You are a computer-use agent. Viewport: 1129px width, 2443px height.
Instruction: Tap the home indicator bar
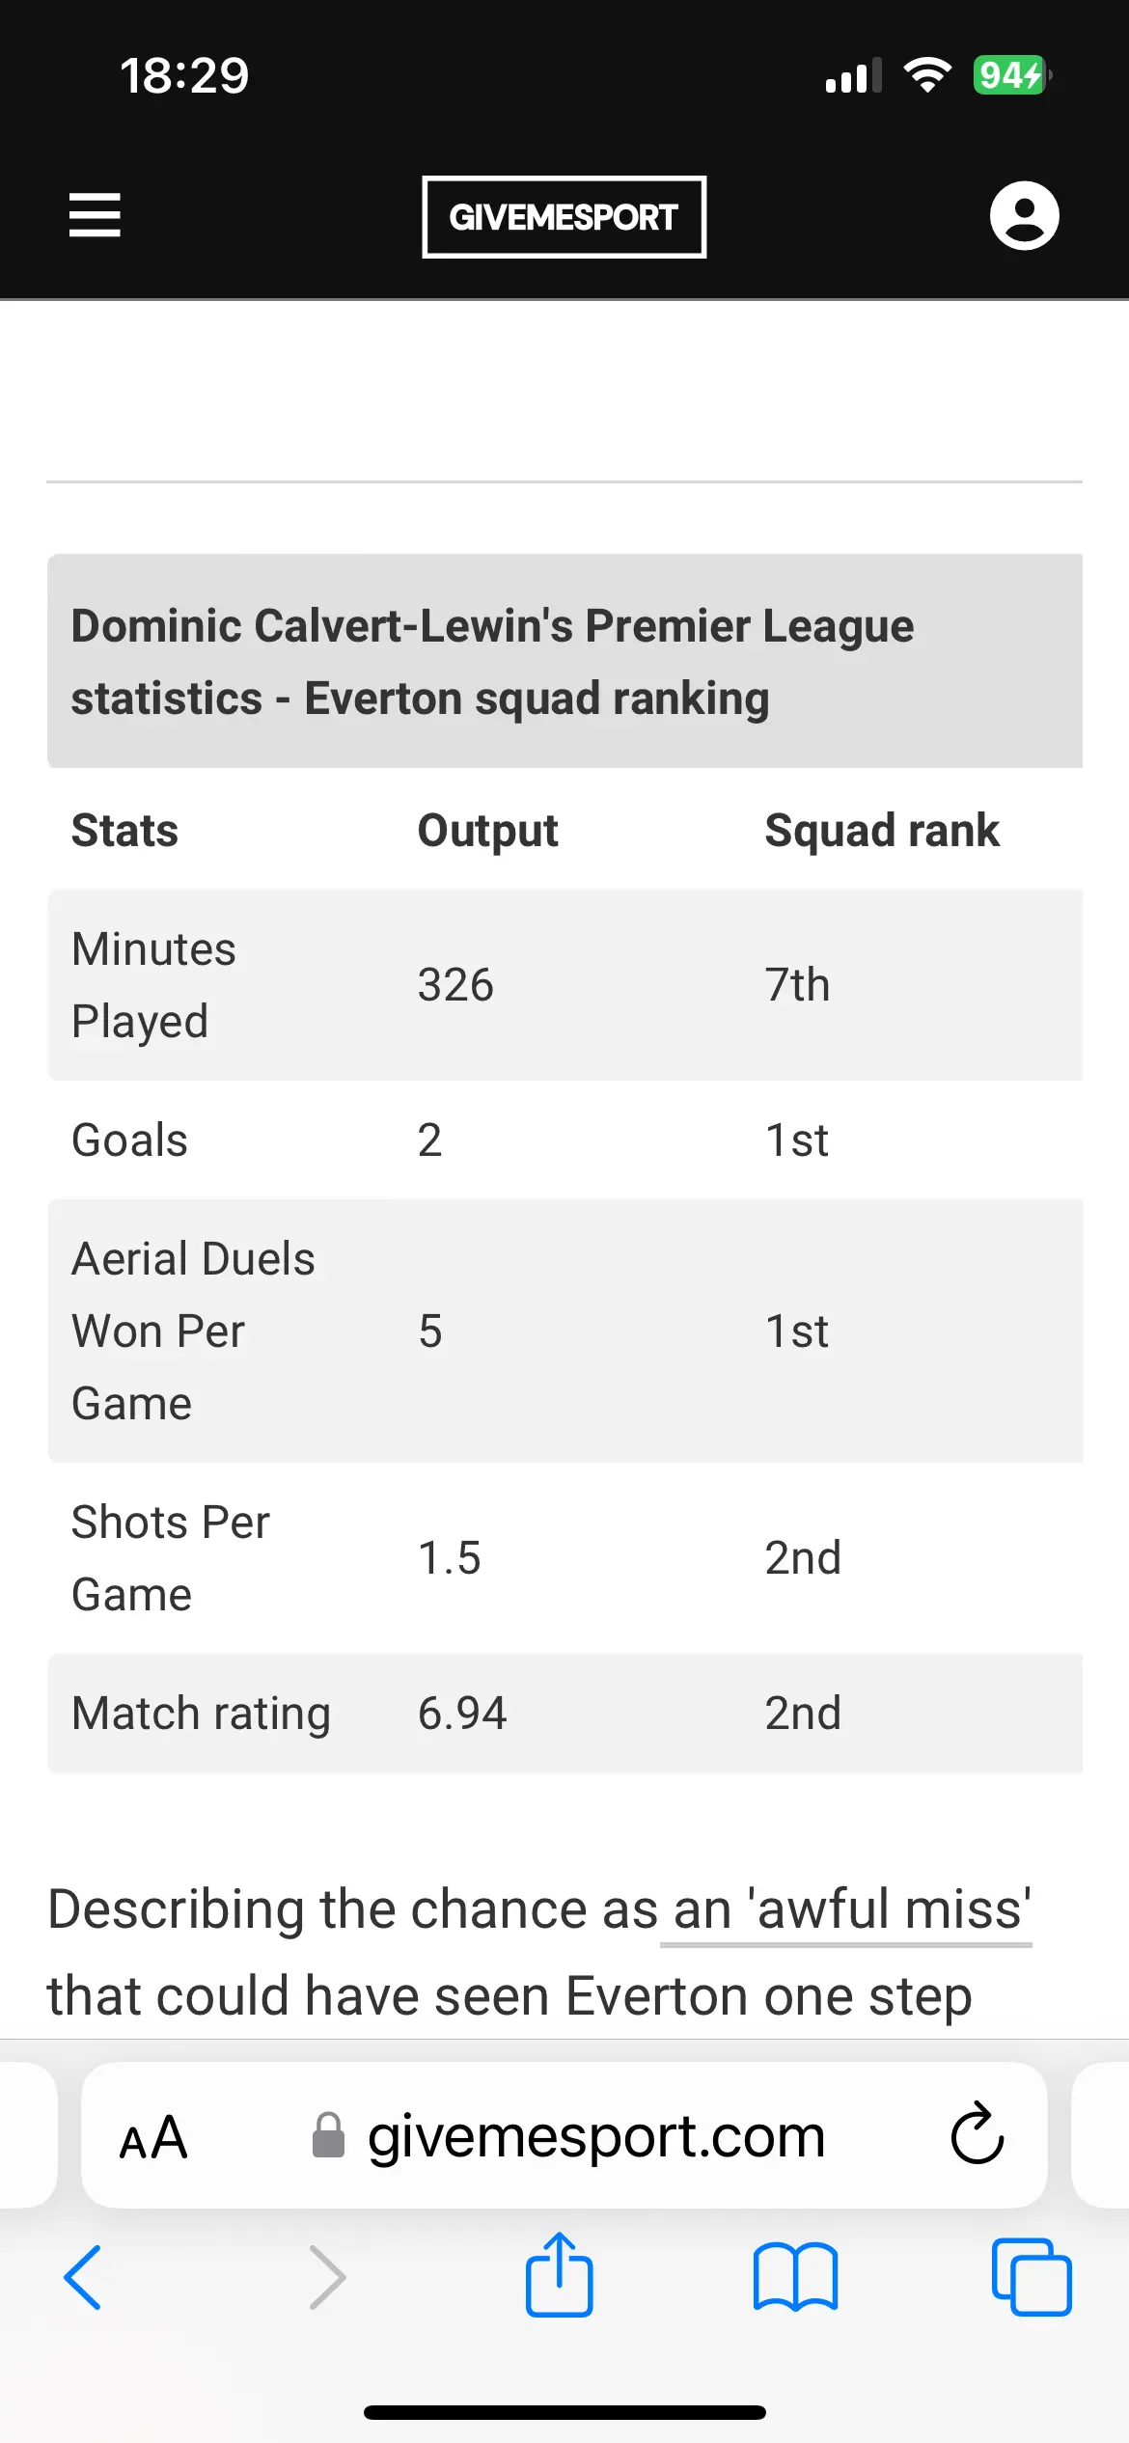[564, 2412]
